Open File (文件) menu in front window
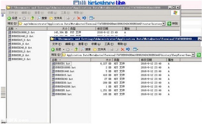This screenshot has height=124, width=202. point(57,44)
